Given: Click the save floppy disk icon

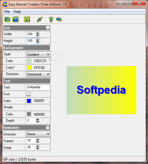Looking at the screenshot, I should pos(27,19).
